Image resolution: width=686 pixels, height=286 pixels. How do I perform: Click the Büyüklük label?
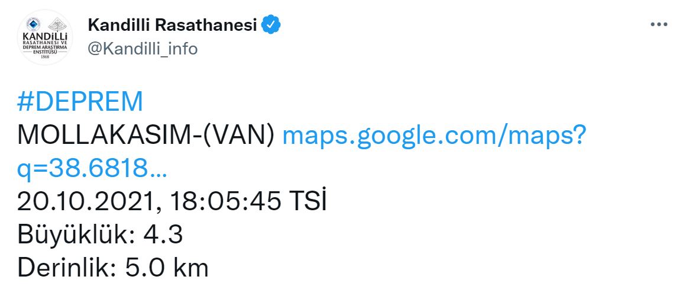[x=75, y=235]
